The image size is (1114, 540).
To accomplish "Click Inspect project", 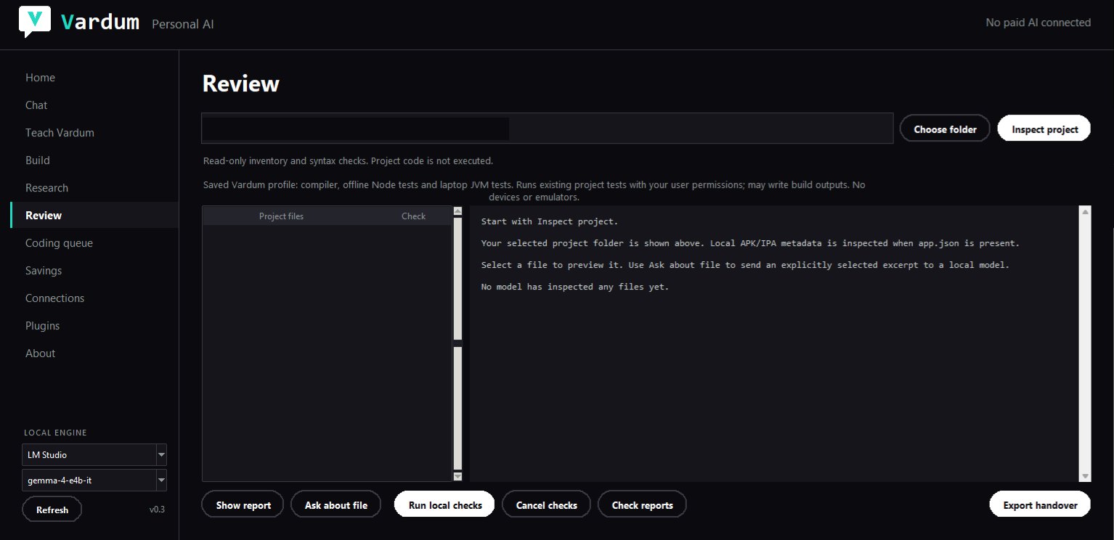I will (x=1044, y=129).
